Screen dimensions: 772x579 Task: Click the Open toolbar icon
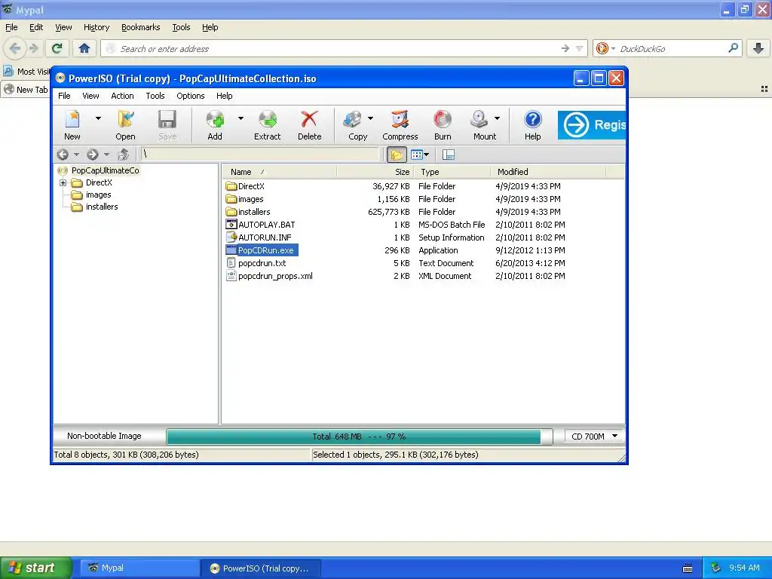(x=126, y=125)
